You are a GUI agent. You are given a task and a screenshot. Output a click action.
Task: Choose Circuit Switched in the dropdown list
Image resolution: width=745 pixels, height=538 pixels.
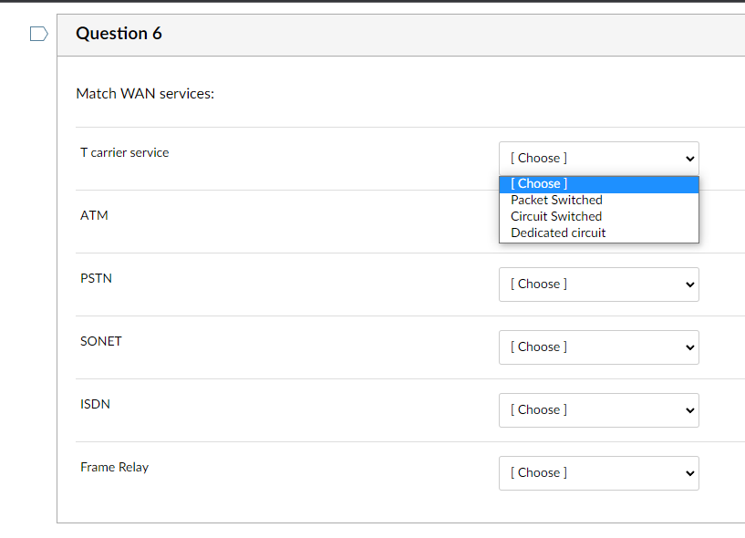(x=599, y=217)
